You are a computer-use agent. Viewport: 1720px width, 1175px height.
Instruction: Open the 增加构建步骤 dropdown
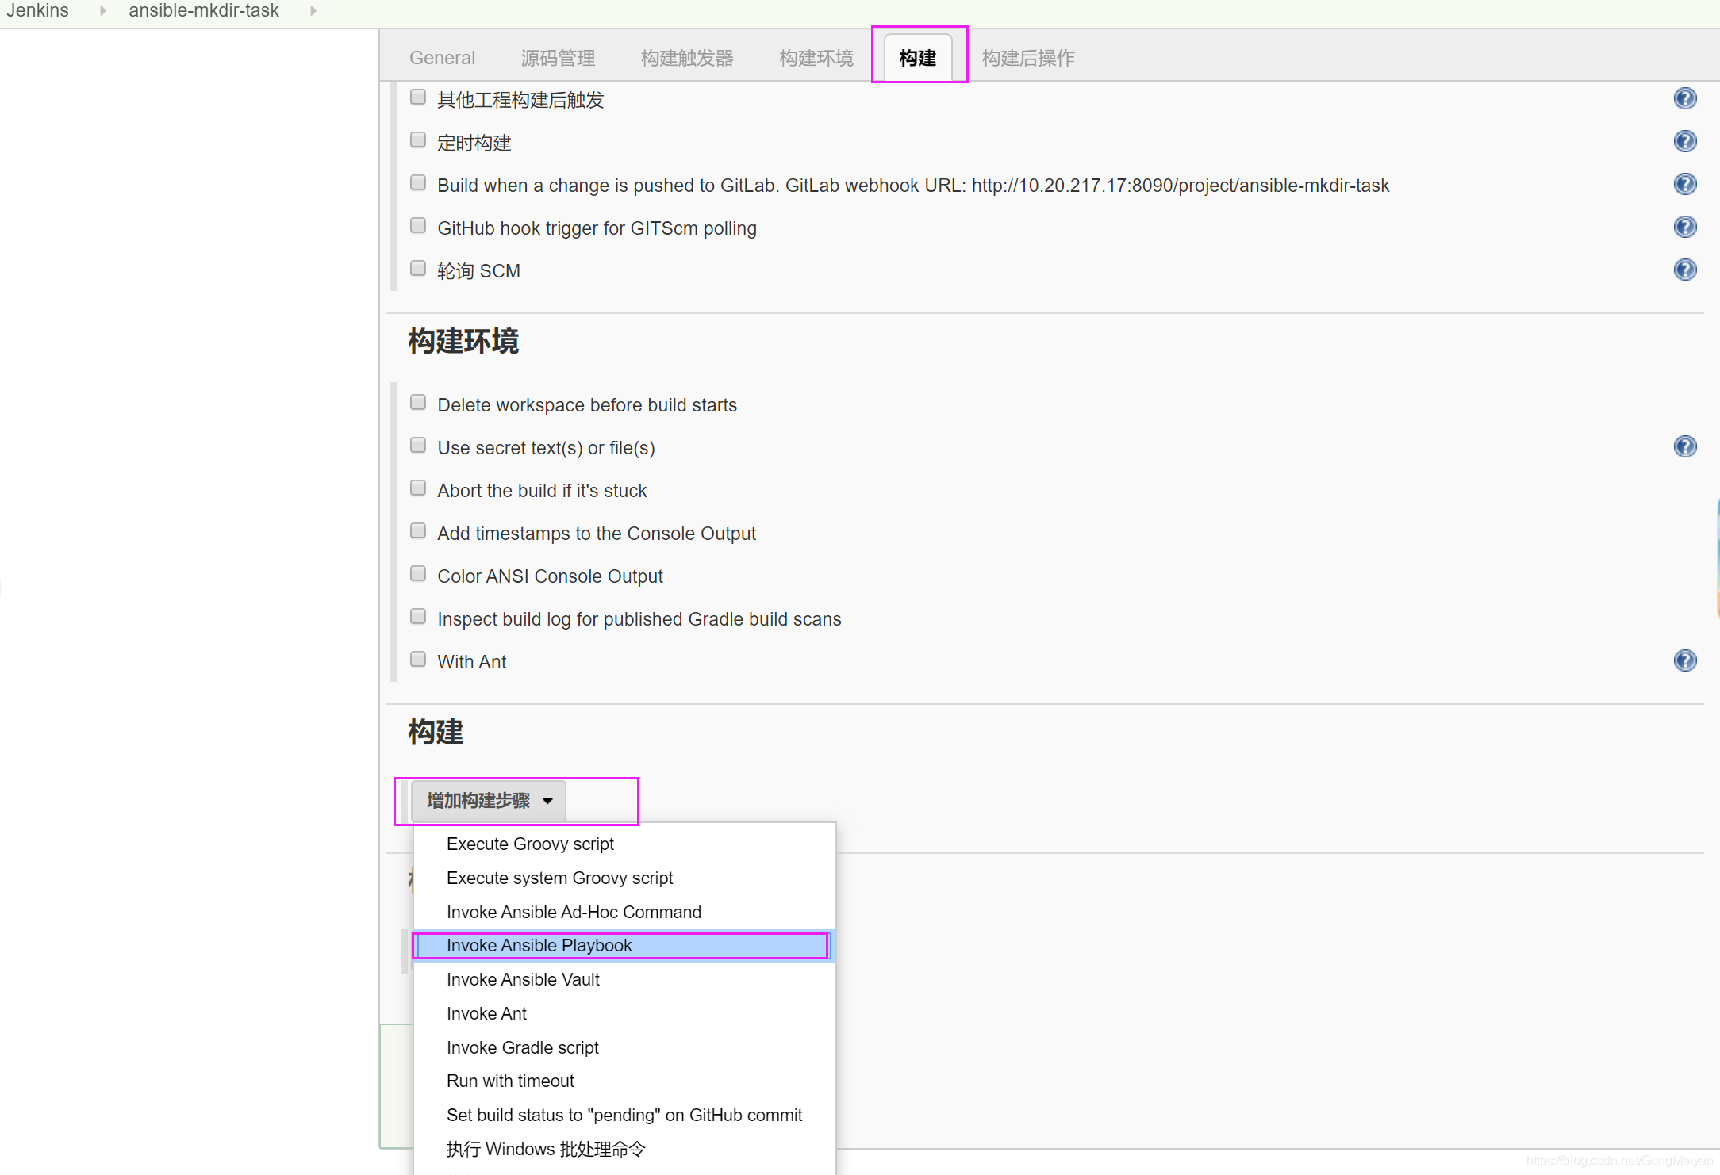tap(489, 801)
